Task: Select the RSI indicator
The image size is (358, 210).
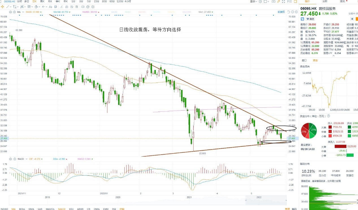Action: (114, 209)
